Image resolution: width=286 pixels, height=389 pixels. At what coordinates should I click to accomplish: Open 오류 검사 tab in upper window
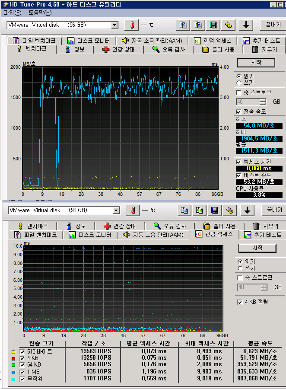point(168,49)
